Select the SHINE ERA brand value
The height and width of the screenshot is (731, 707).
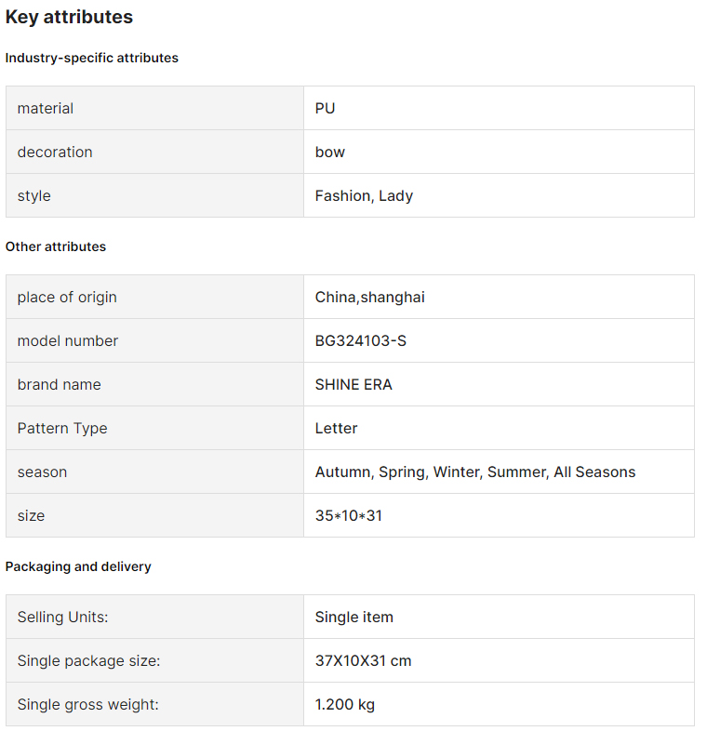pos(353,385)
